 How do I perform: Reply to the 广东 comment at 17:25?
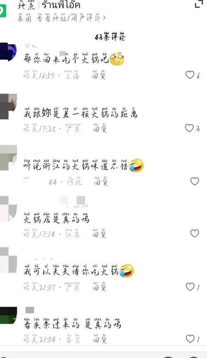100,128
